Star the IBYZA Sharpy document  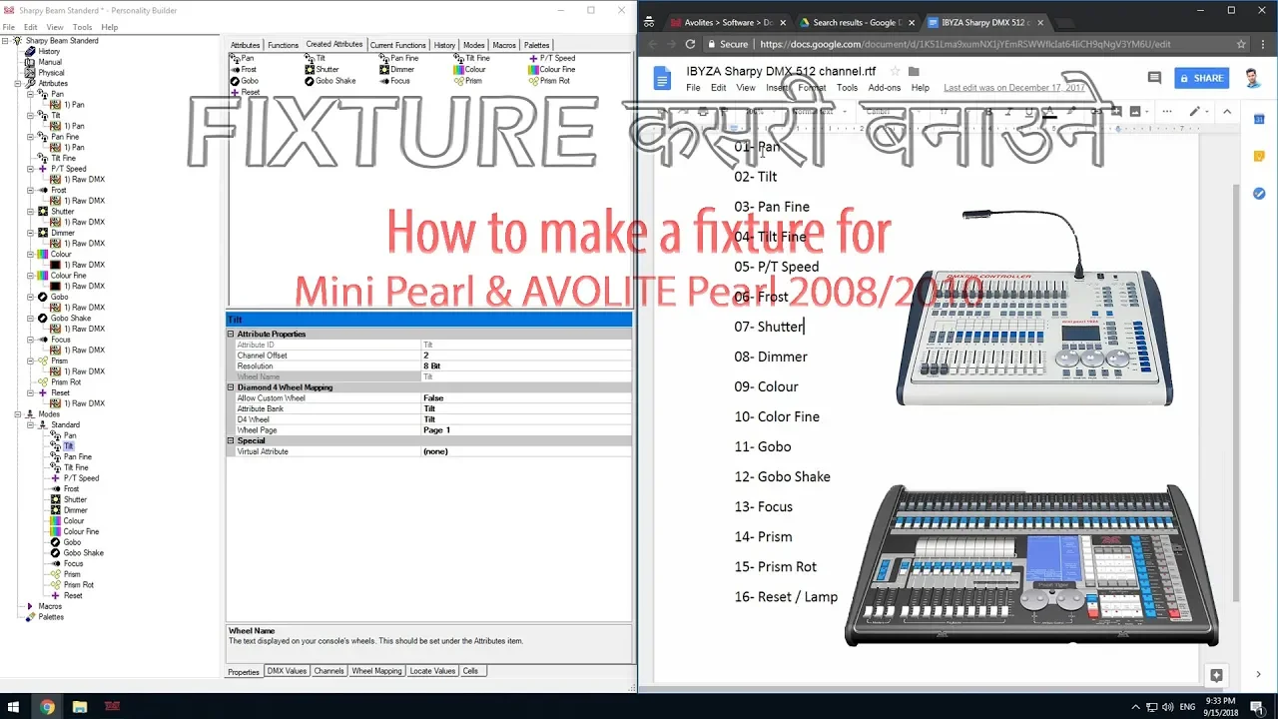(895, 72)
